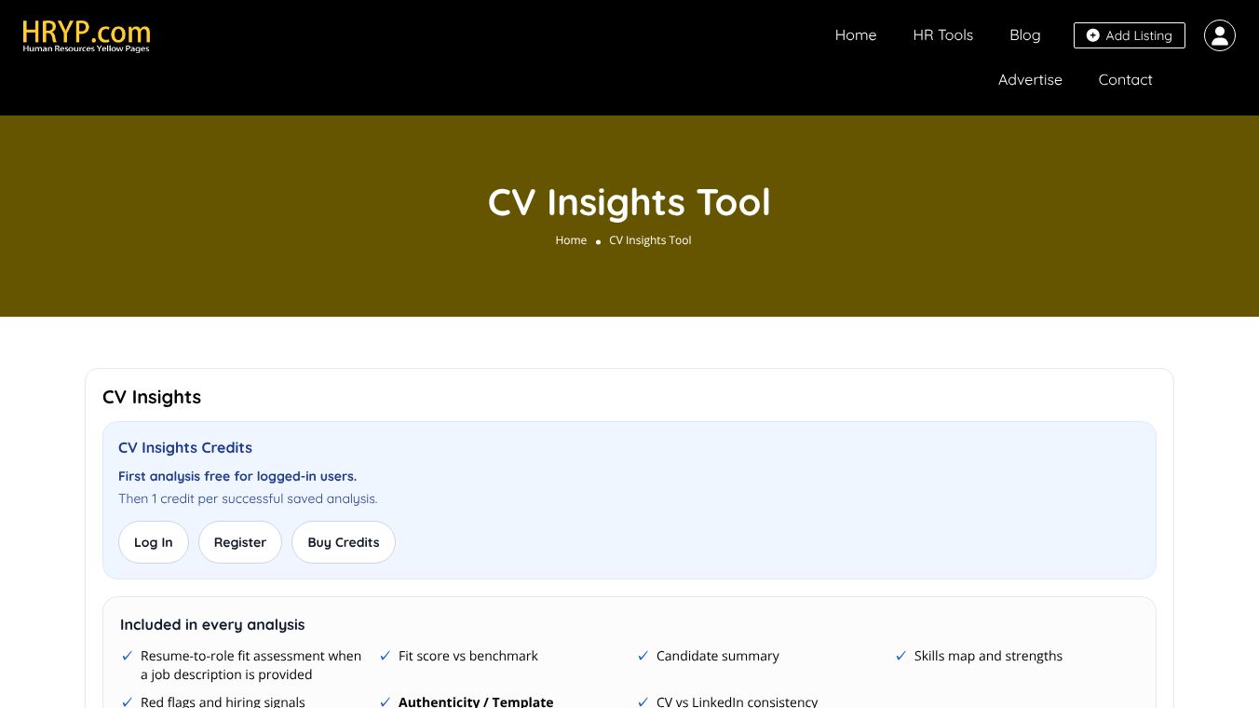1259x708 pixels.
Task: Click the checkmark beside CV vs LinkedIn consistency
Action: pyautogui.click(x=643, y=702)
